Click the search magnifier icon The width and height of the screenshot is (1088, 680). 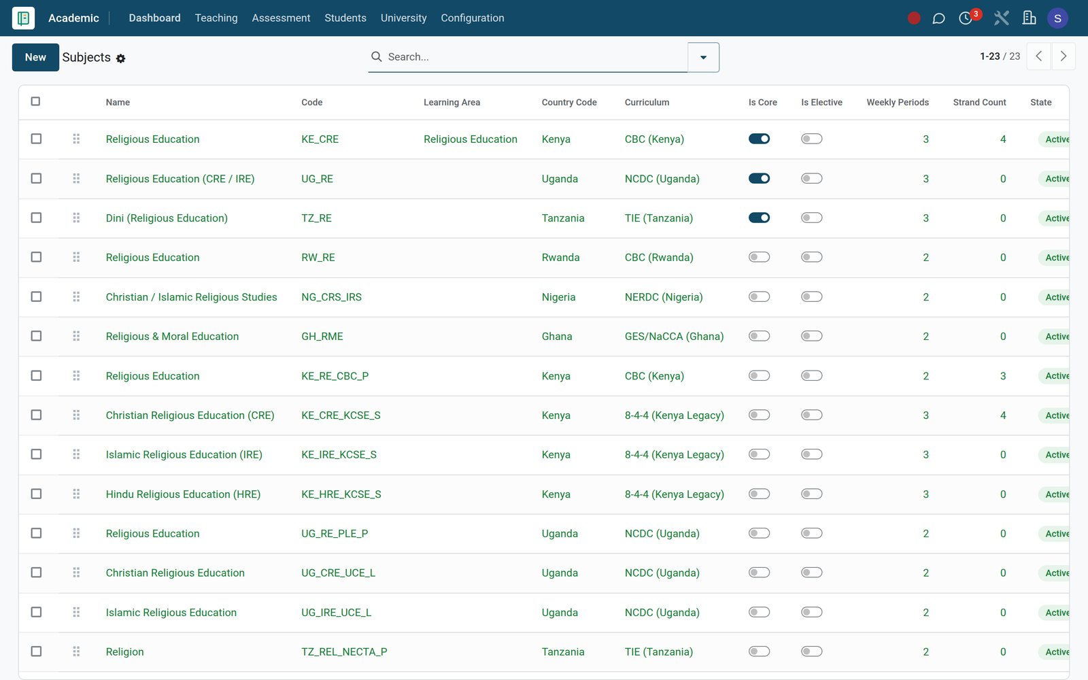click(x=376, y=56)
